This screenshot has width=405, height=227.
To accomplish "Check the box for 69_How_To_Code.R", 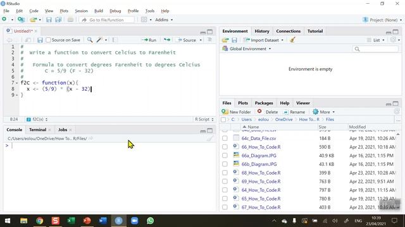I will [225, 182].
